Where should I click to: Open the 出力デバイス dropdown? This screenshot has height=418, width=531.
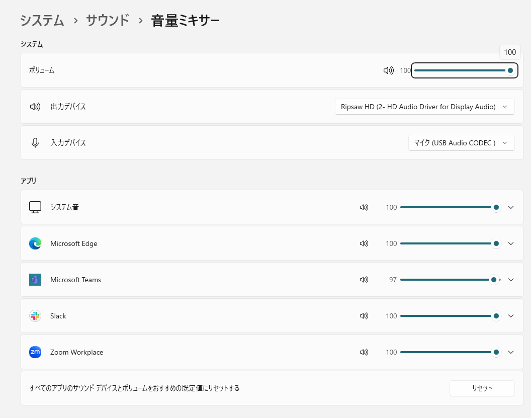[424, 107]
